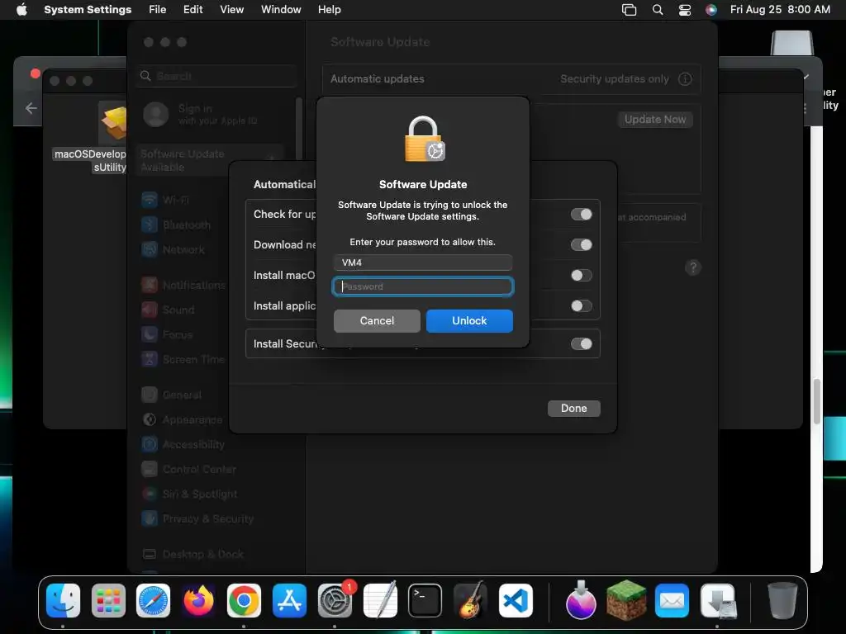Launch Minecraft from the Dock
The width and height of the screenshot is (846, 634).
click(x=626, y=601)
